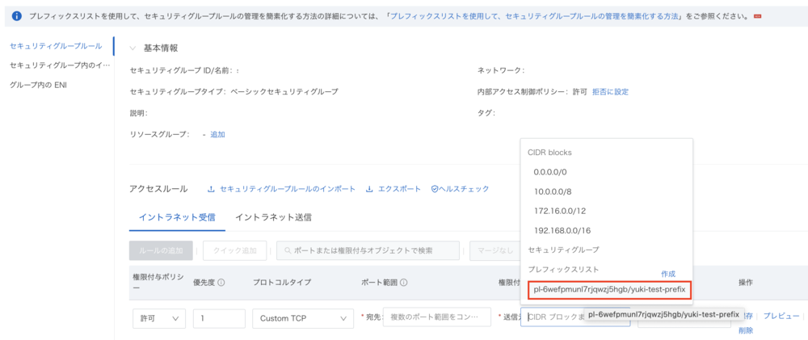Click the 拒否に設定 link
Image resolution: width=808 pixels, height=340 pixels.
pos(610,92)
